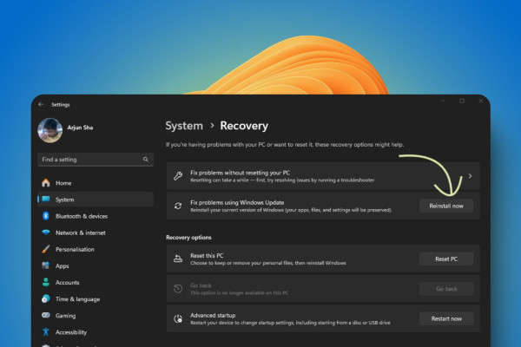Open Home settings page label
The image size is (521, 347).
pos(63,183)
